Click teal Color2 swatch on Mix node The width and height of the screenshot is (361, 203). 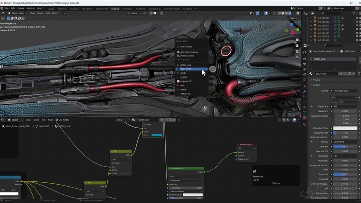(157, 135)
